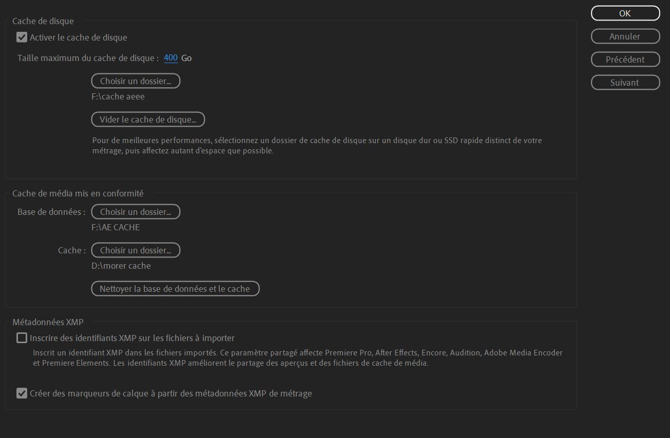The image size is (670, 438).
Task: Toggle the Activer le cache de disque checkbox
Action: 22,37
